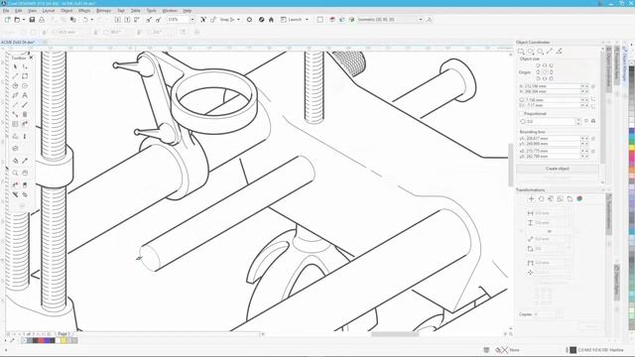
Task: Open the Isometric projection preset dropdown
Action: pyautogui.click(x=421, y=20)
